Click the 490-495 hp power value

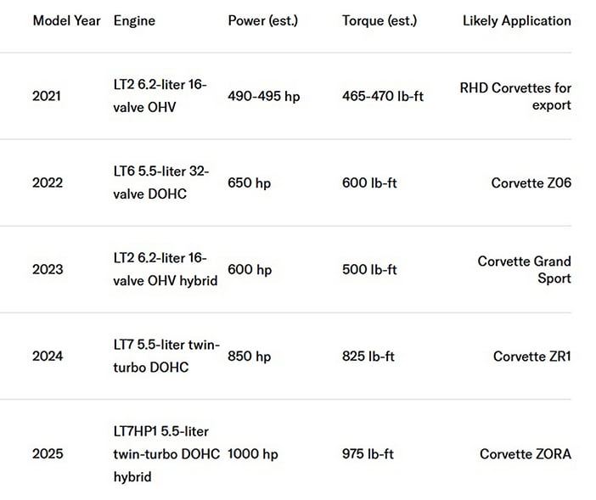click(264, 96)
